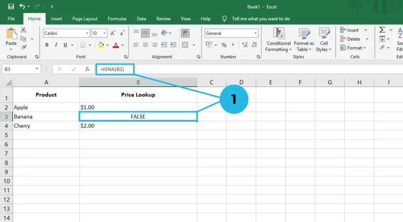This screenshot has width=403, height=222.
Task: Click the Select All corner triangle
Action: pyautogui.click(x=9, y=83)
